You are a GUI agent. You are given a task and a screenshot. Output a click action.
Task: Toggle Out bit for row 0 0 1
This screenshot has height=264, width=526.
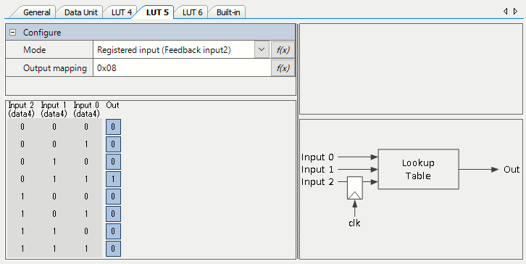coord(113,144)
